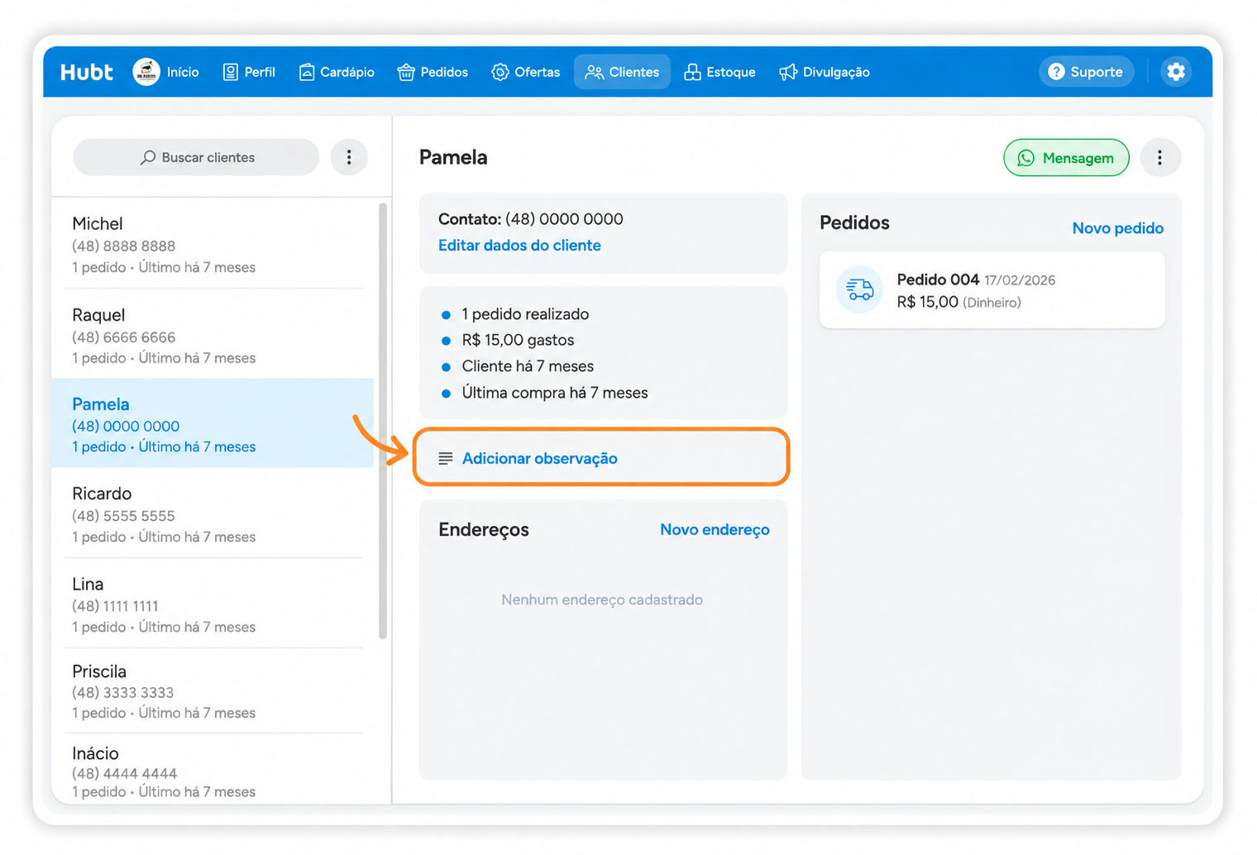Select client Lina in the list
Viewport: 1257px width, 855px height.
coord(213,604)
